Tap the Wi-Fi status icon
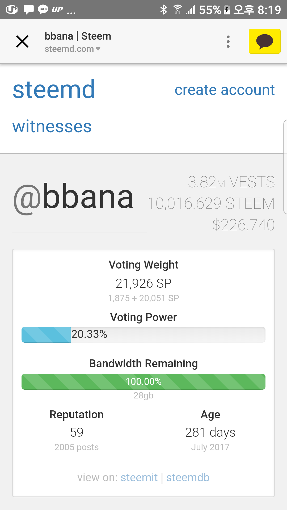Image resolution: width=287 pixels, height=510 pixels. pyautogui.click(x=177, y=10)
